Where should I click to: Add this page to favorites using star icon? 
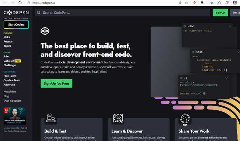click(x=186, y=3)
